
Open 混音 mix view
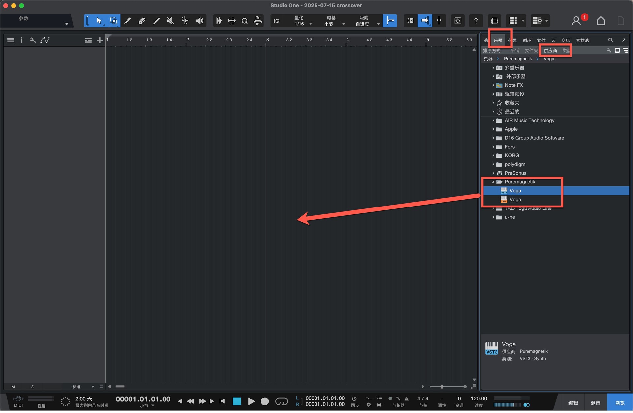pyautogui.click(x=595, y=403)
